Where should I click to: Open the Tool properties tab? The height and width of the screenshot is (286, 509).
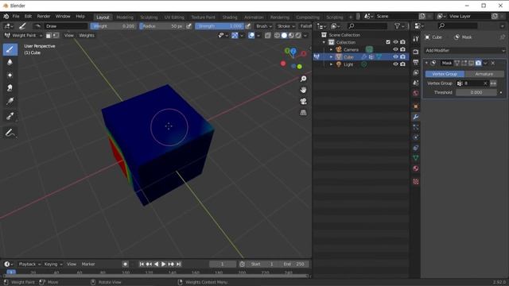click(416, 39)
